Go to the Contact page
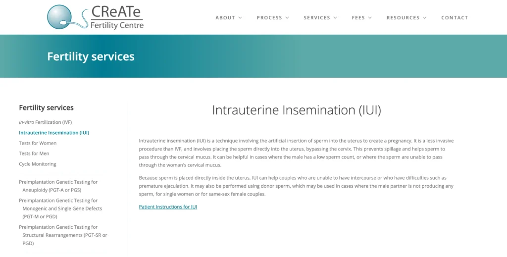This screenshot has height=257, width=507. point(455,18)
